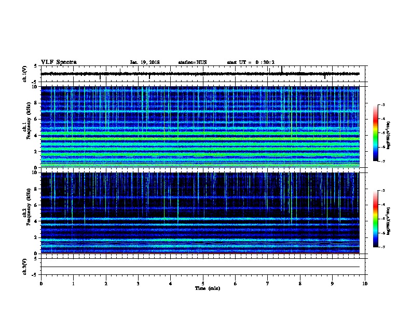Click time axis tick label "10"
This screenshot has width=411, height=318.
(x=365, y=283)
